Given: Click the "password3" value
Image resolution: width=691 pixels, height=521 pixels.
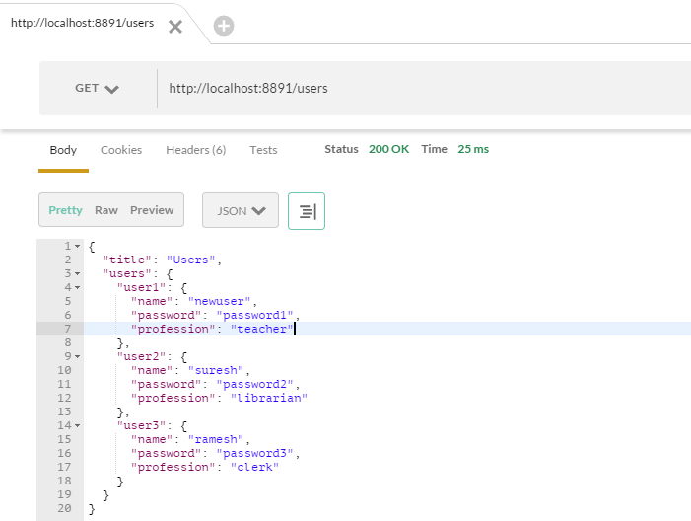Looking at the screenshot, I should point(254,453).
